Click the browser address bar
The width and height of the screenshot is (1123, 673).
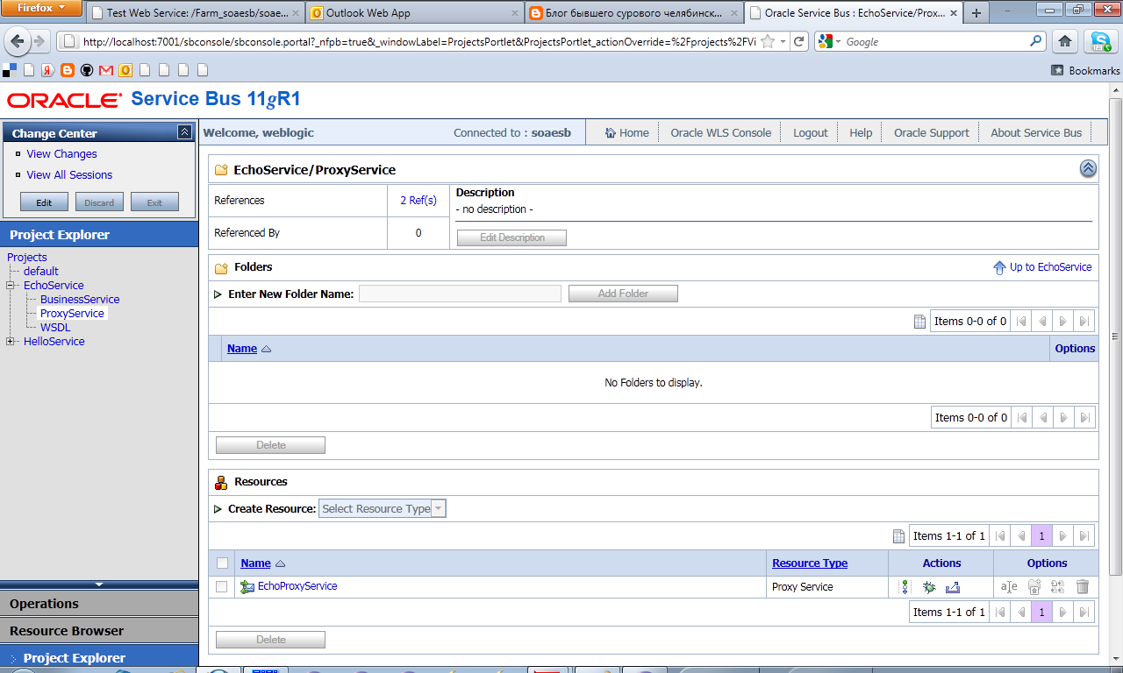tap(418, 41)
